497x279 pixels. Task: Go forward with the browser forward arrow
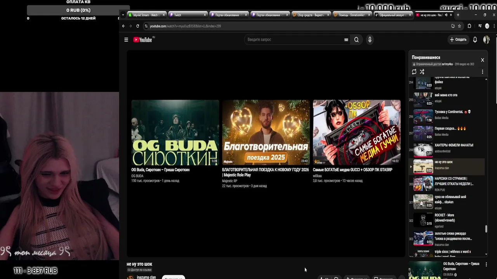coord(130,26)
